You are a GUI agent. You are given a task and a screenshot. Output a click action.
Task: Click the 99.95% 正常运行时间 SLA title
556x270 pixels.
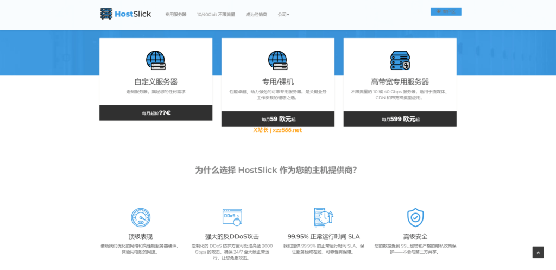coord(324,237)
